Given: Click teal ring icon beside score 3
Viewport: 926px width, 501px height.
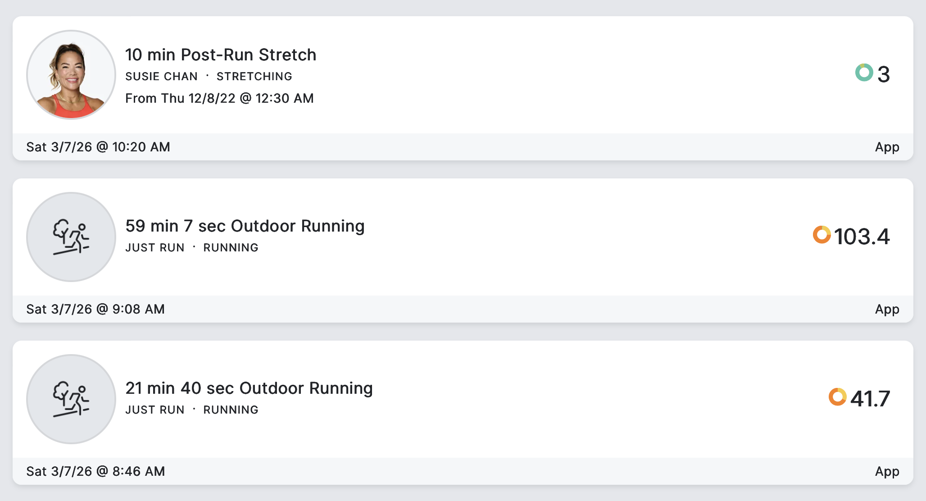Looking at the screenshot, I should tap(864, 73).
